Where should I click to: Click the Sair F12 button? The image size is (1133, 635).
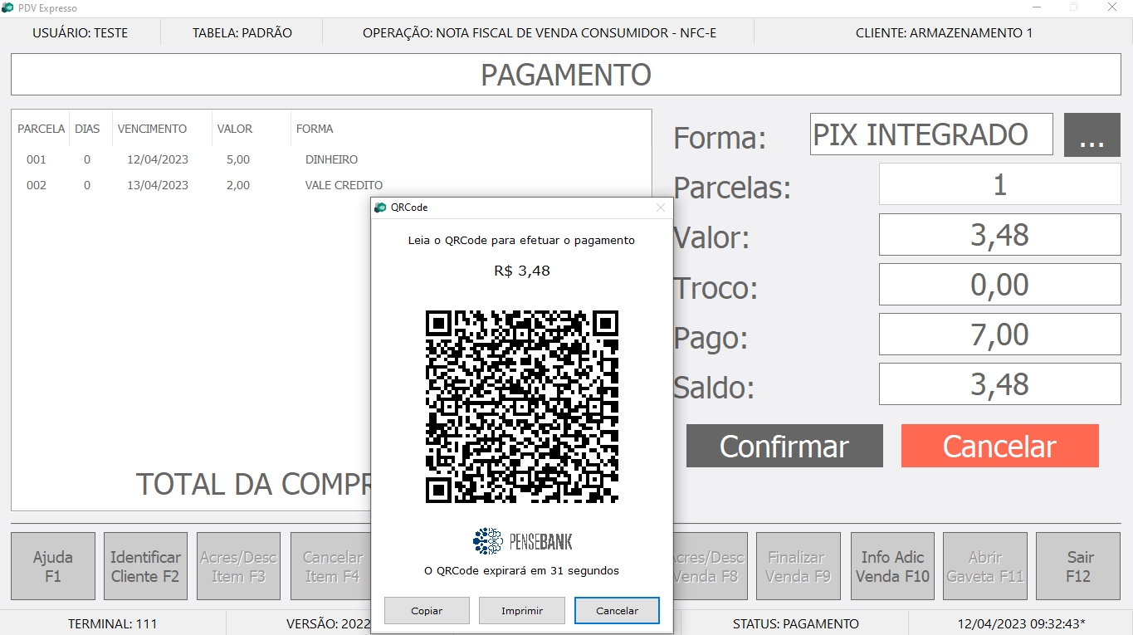click(1078, 566)
